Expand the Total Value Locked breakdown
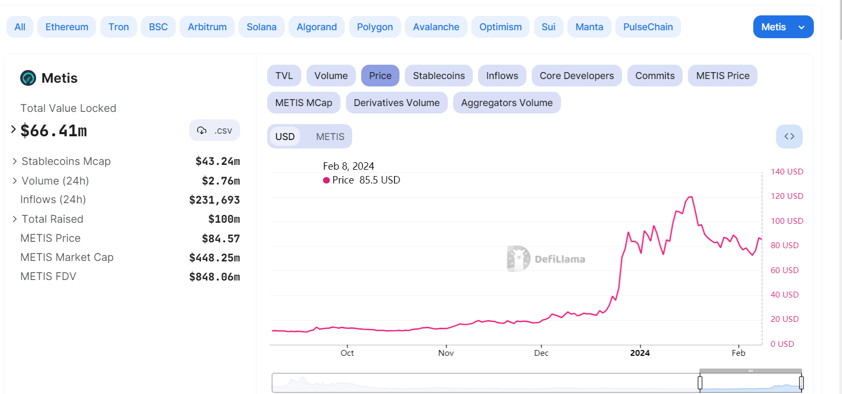The width and height of the screenshot is (842, 394). point(13,129)
